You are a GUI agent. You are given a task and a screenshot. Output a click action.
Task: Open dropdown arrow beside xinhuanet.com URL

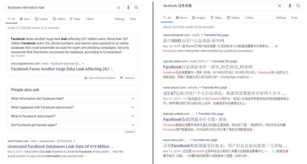(x=202, y=35)
